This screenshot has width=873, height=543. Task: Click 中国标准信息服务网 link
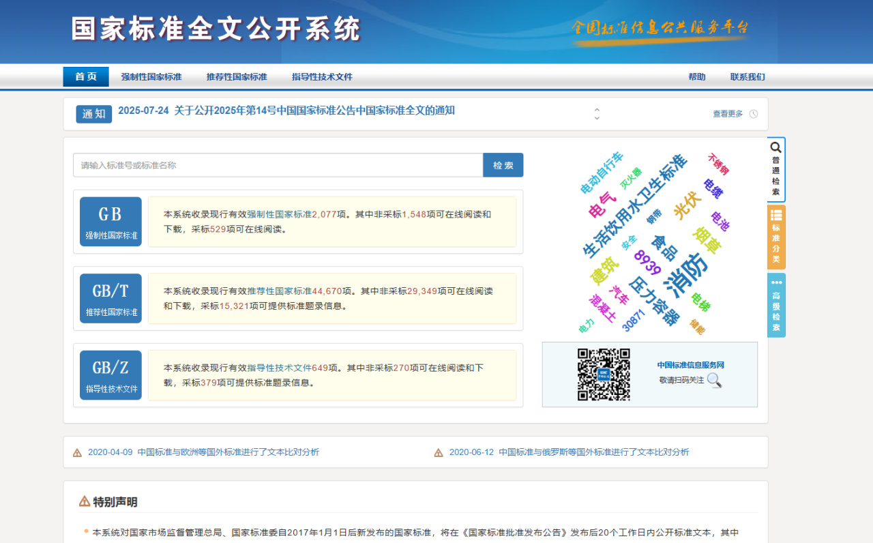(x=691, y=365)
